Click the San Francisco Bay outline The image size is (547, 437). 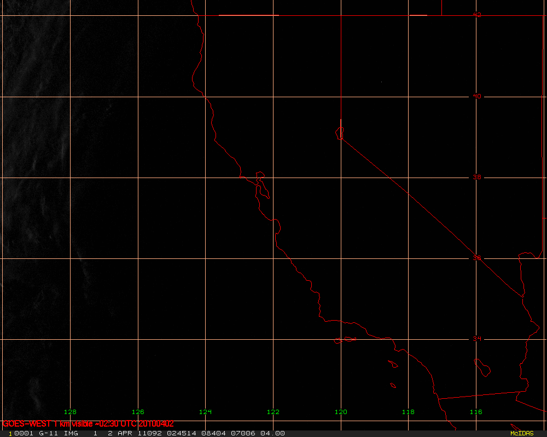(262, 185)
